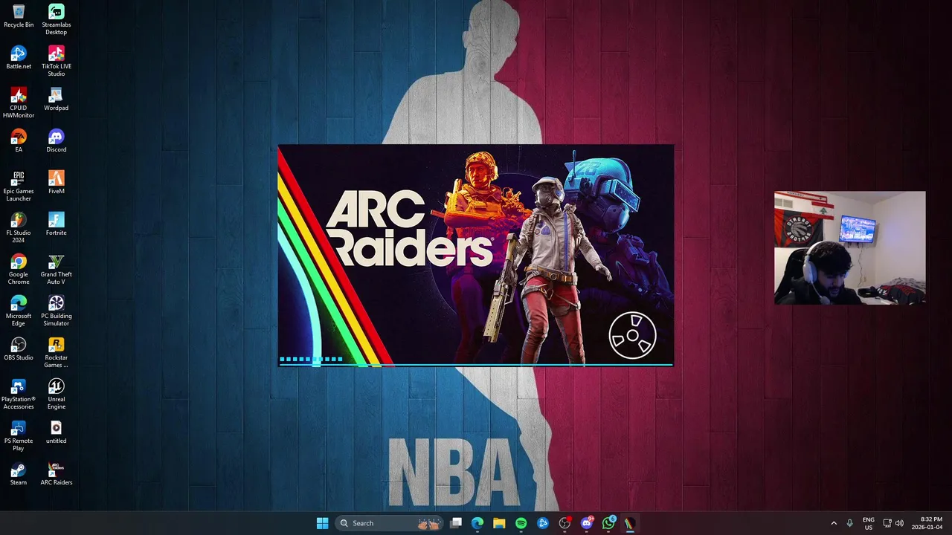
Task: Select PlayStation Accessories desktop icon
Action: click(x=19, y=394)
